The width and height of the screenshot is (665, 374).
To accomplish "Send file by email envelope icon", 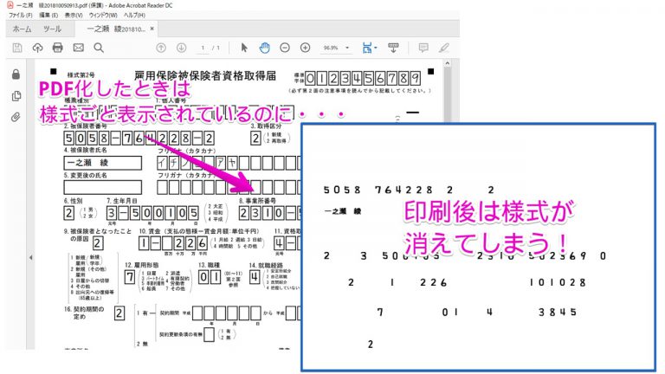I will click(x=79, y=48).
